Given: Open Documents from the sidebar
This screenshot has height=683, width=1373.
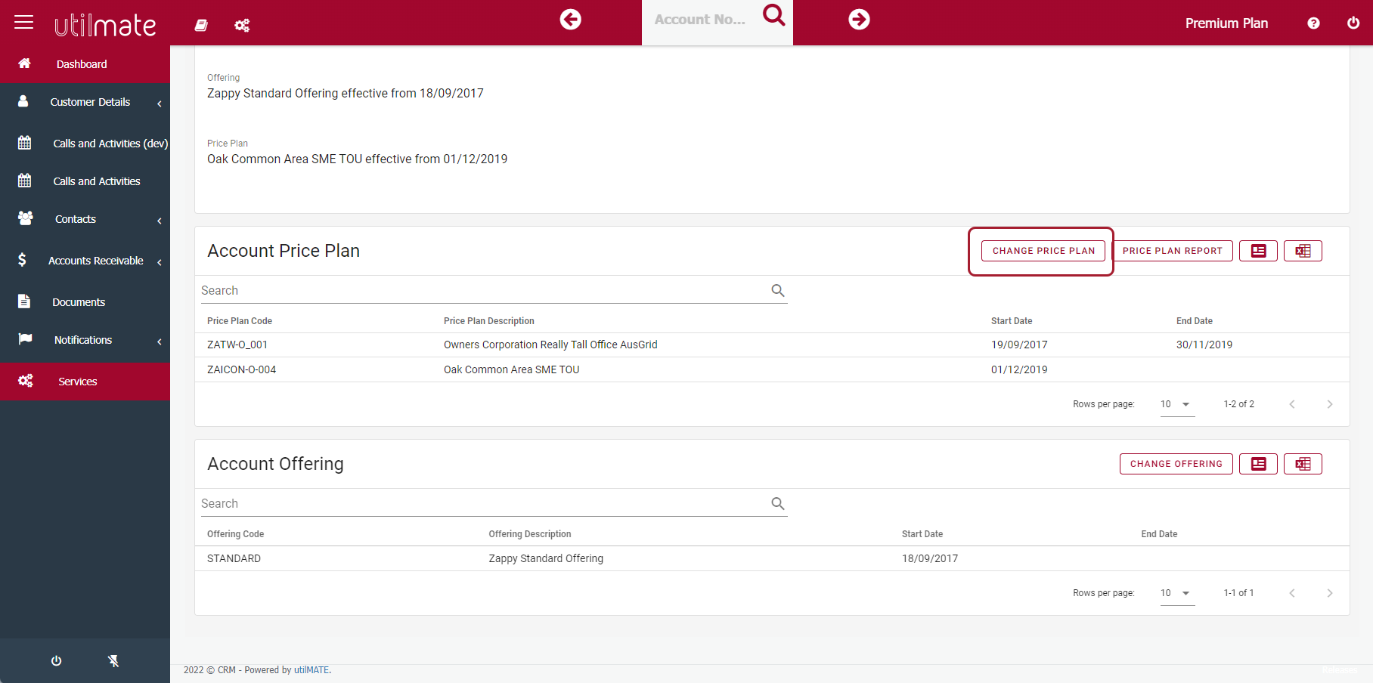Looking at the screenshot, I should coord(85,302).
